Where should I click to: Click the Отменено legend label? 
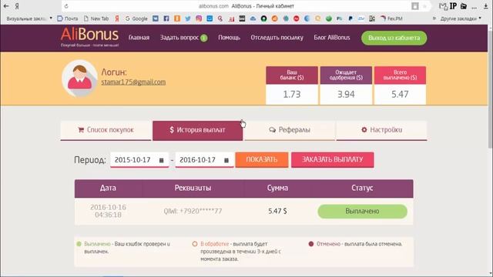pos(328,244)
